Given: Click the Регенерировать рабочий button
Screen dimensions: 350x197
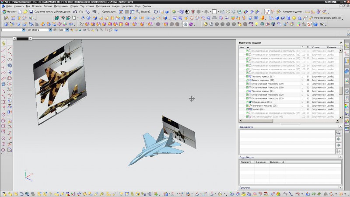Looking at the screenshot, I should [x=324, y=18].
